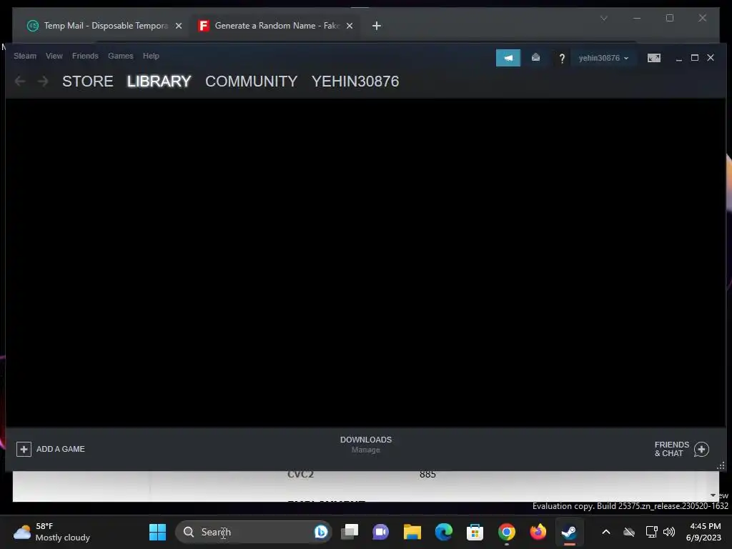The height and width of the screenshot is (549, 732).
Task: Click the friends chat plus bubble icon
Action: coord(701,449)
